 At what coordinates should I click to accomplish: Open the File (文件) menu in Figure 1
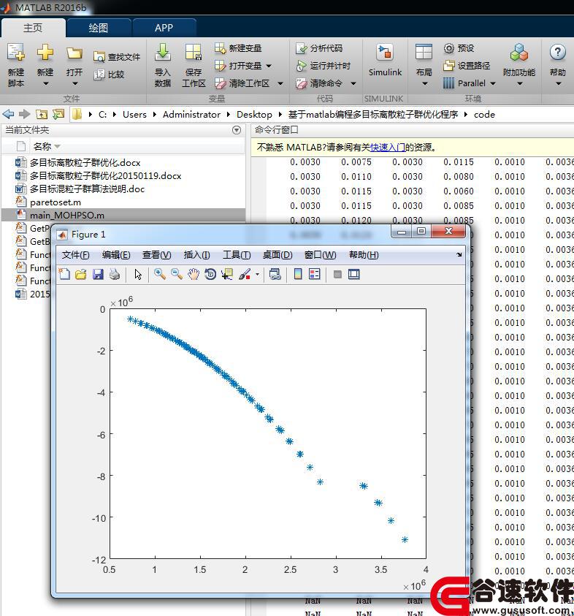[75, 255]
